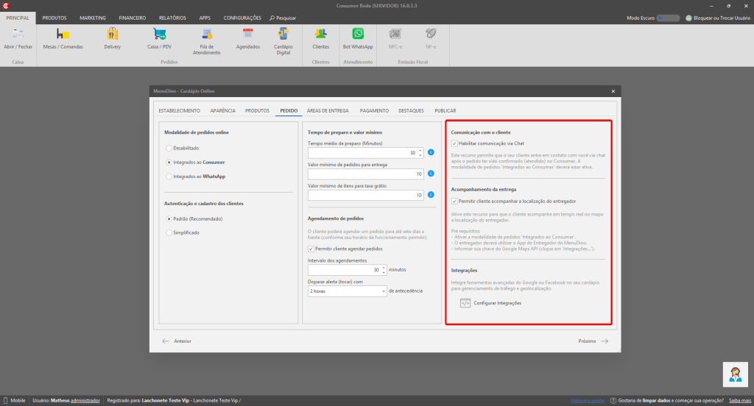Click the Próximo right arrow icon
Screen dimensions: 754x406
coord(605,341)
